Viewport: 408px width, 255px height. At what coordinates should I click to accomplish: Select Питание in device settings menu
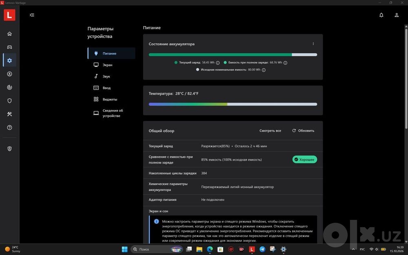112,53
